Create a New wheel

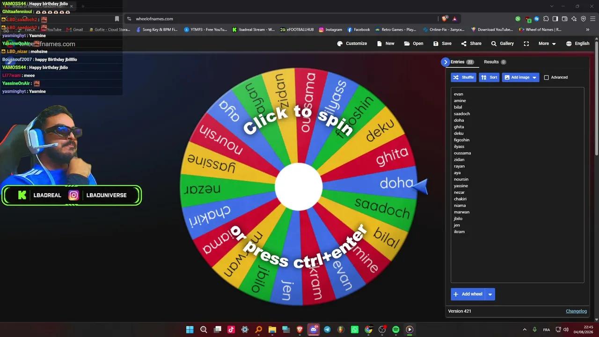[x=386, y=44]
